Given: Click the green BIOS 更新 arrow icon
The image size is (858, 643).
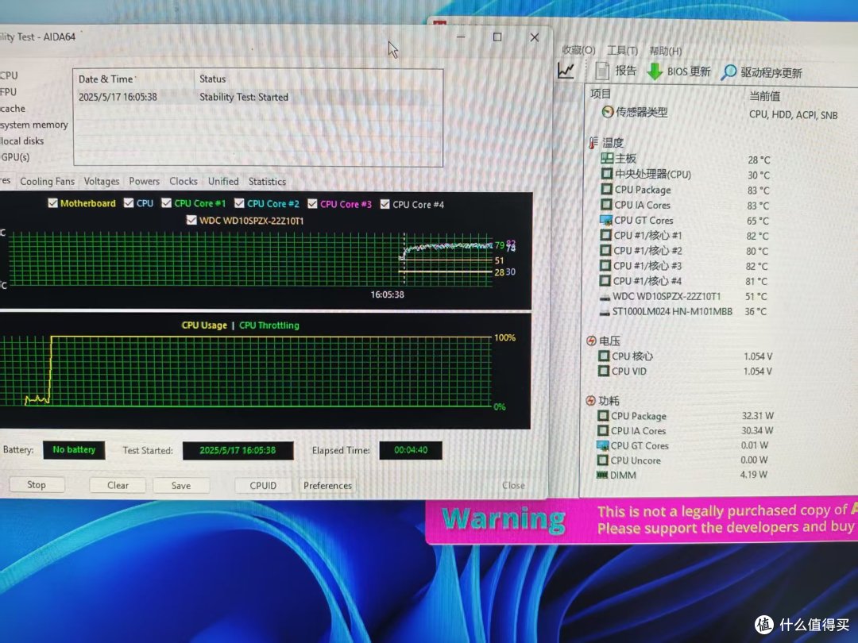Looking at the screenshot, I should click(655, 71).
